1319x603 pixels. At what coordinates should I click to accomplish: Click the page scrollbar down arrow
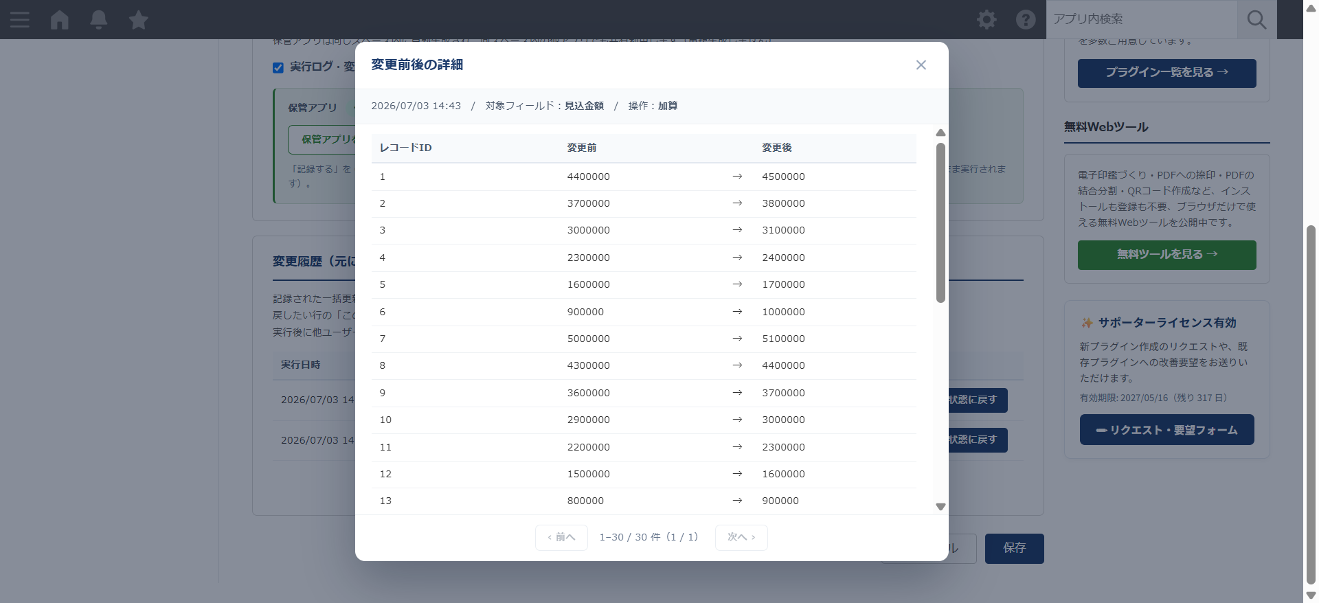[x=1311, y=595]
